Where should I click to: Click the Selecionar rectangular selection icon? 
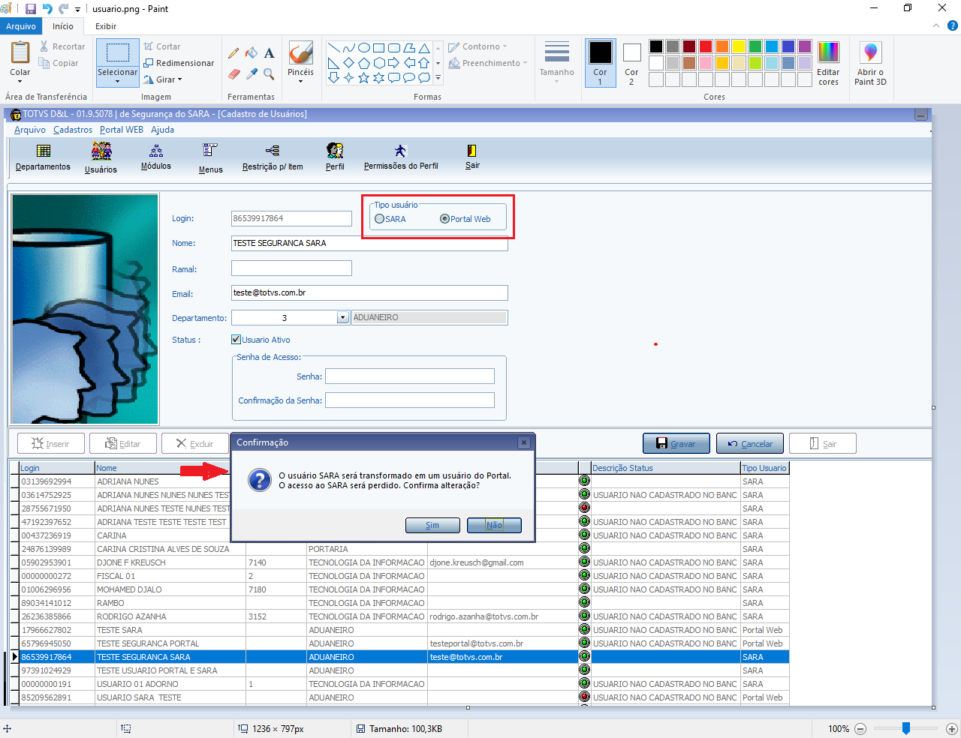pyautogui.click(x=117, y=52)
